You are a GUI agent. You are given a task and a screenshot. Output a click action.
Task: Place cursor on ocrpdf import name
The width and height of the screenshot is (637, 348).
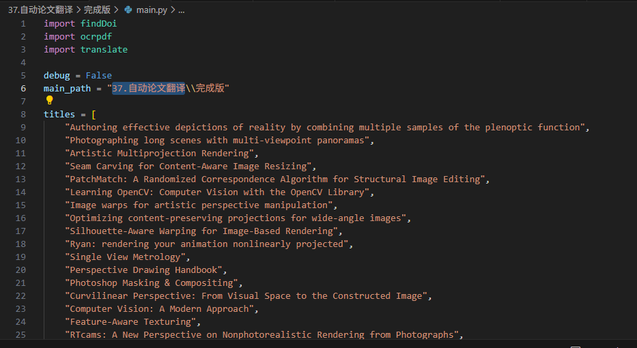click(x=96, y=37)
